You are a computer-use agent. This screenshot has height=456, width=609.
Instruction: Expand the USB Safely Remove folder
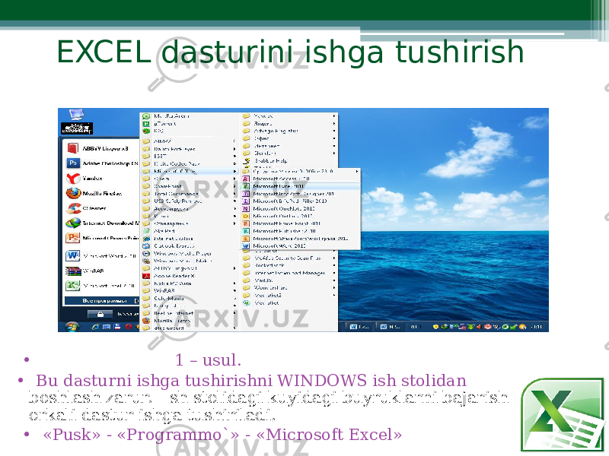[189, 201]
